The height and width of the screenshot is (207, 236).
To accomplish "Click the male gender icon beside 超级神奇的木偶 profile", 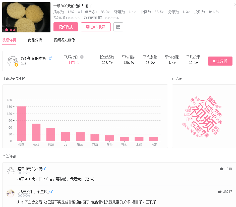I will pyautogui.click(x=50, y=58).
